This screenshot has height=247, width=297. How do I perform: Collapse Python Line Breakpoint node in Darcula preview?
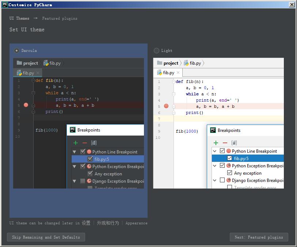(75, 152)
